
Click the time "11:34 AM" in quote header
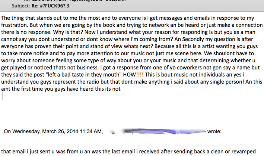tap(91, 131)
